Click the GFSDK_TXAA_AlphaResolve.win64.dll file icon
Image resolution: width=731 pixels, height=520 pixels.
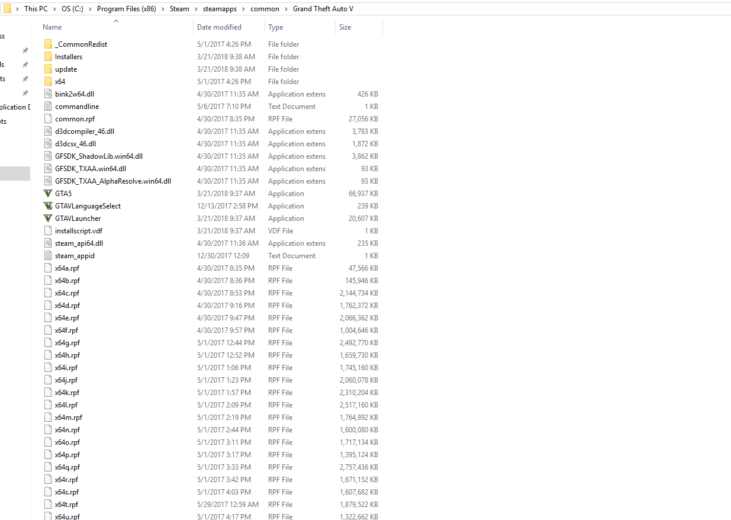pos(48,181)
